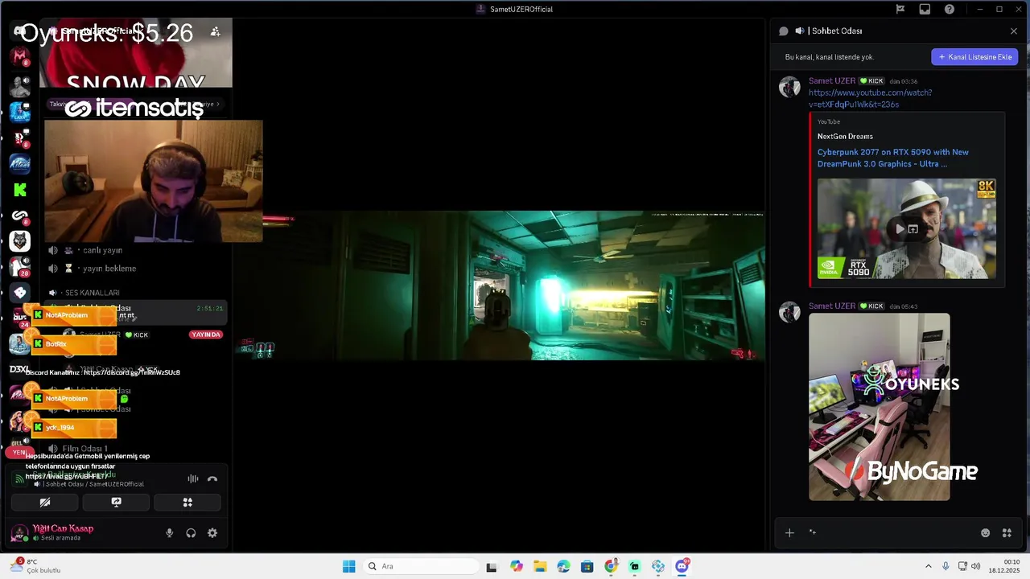1030x579 pixels.
Task: Open Chrome from the taskbar
Action: pyautogui.click(x=611, y=566)
